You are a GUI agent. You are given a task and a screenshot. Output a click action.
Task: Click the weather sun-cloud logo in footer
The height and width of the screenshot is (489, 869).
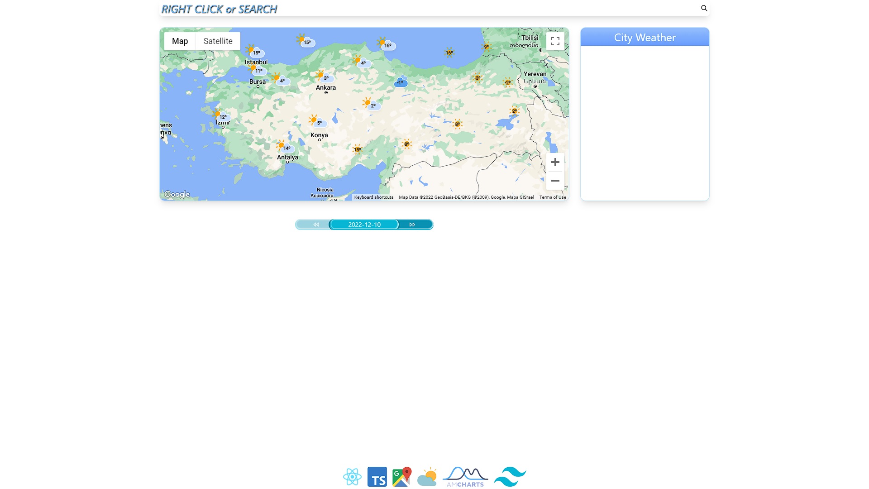pos(427,477)
